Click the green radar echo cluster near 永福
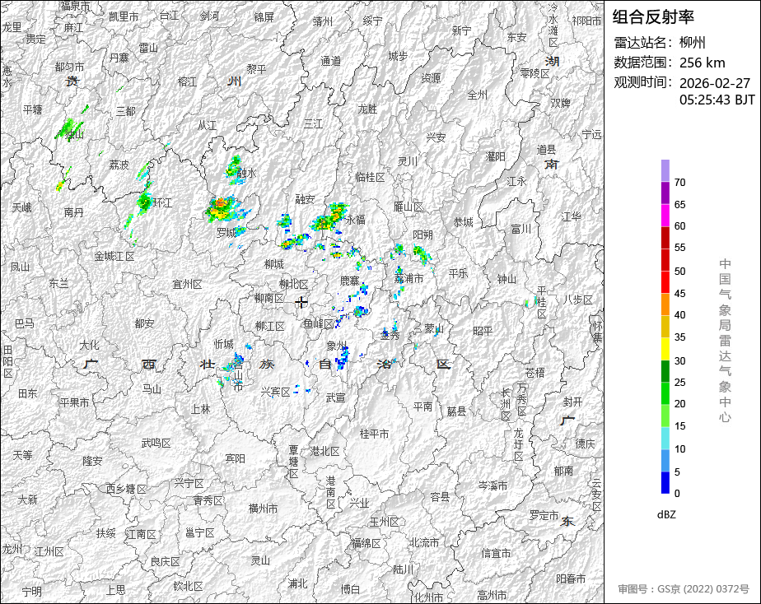 [330, 217]
